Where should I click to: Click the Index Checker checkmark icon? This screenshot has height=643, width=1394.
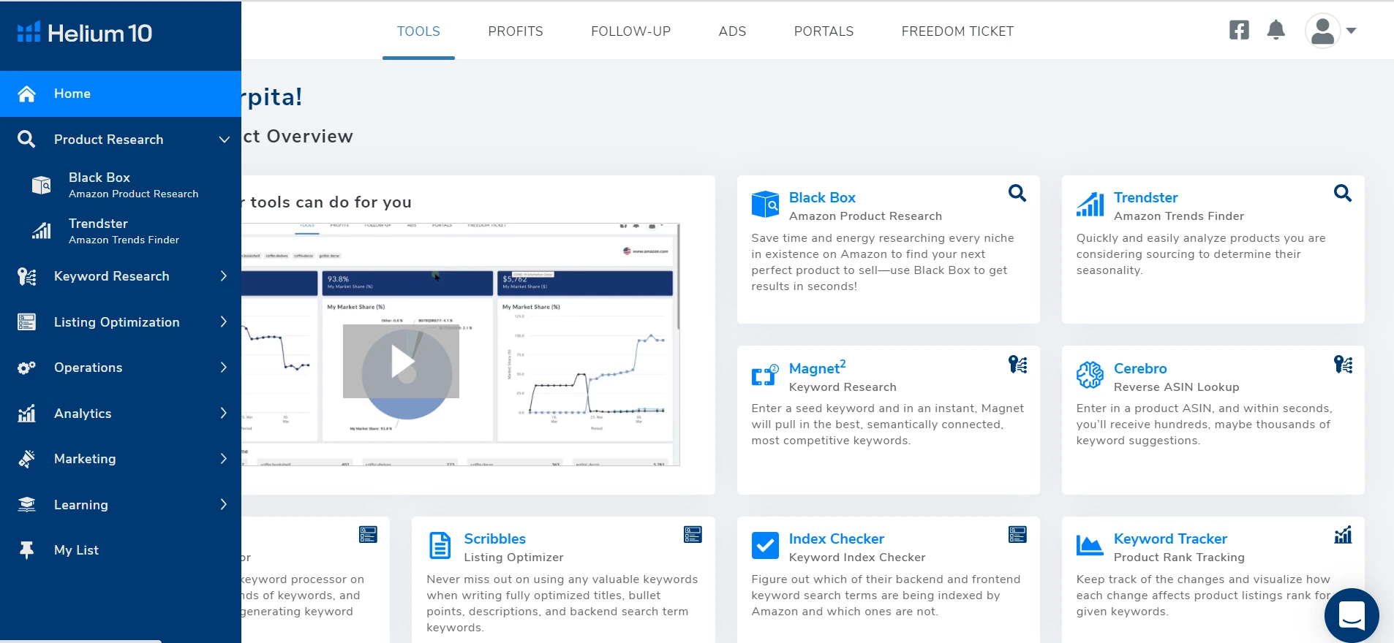[765, 545]
